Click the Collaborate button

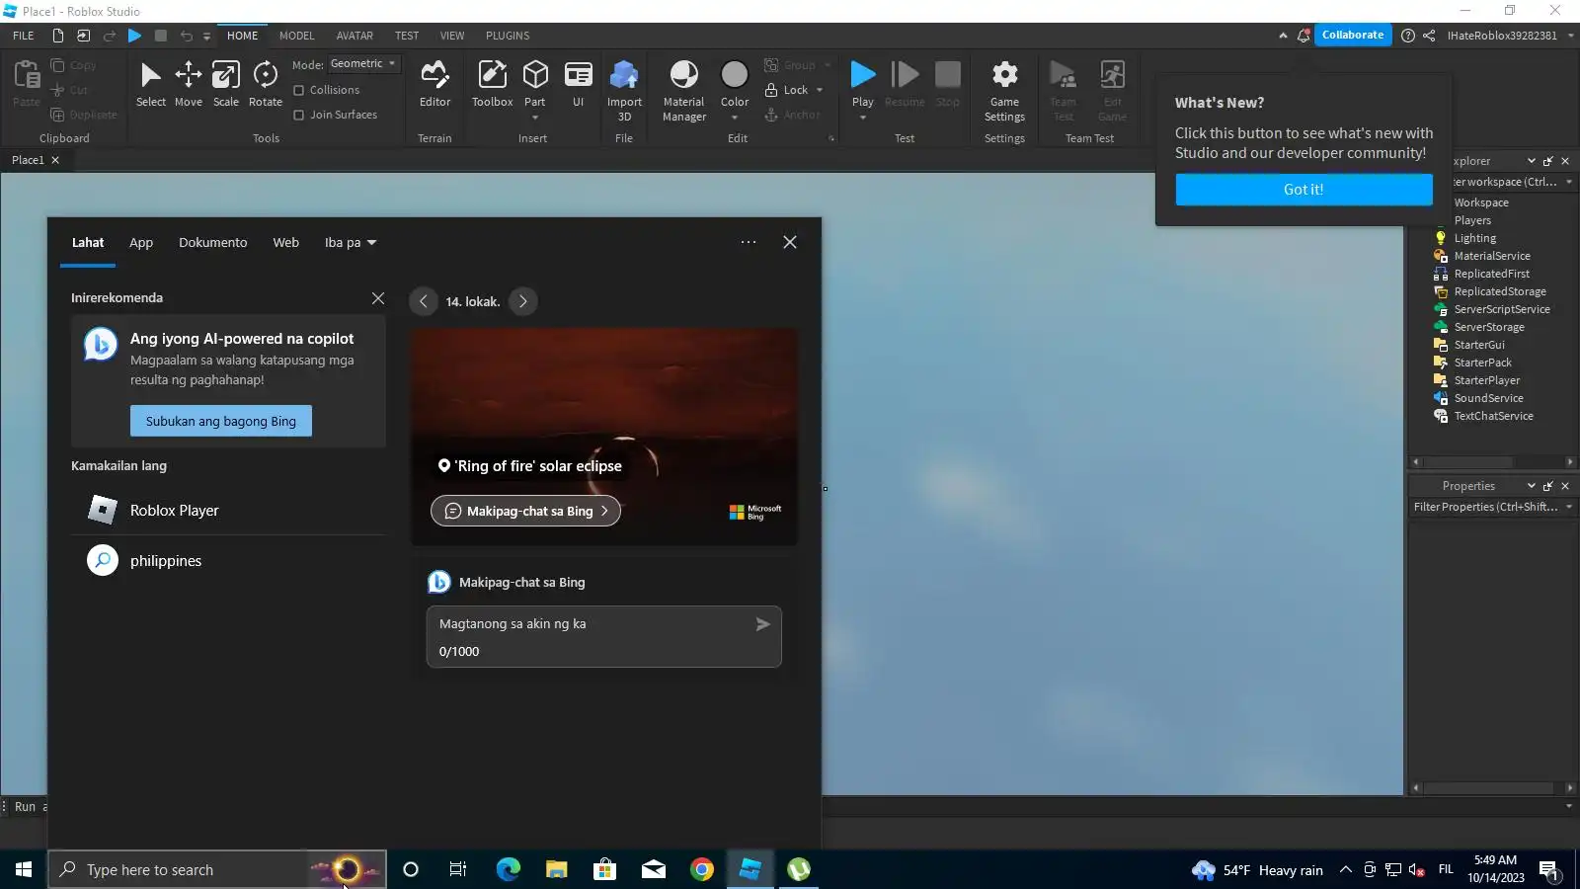coord(1353,36)
